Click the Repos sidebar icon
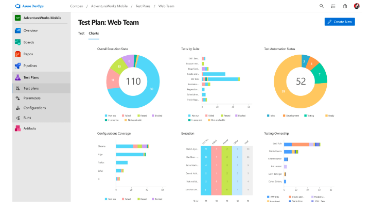The width and height of the screenshot is (371, 212). (17, 54)
